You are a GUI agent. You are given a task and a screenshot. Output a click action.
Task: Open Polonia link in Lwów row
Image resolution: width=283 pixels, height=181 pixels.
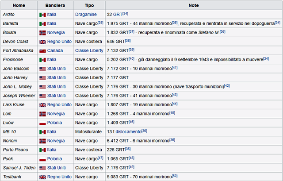[x=54, y=123]
